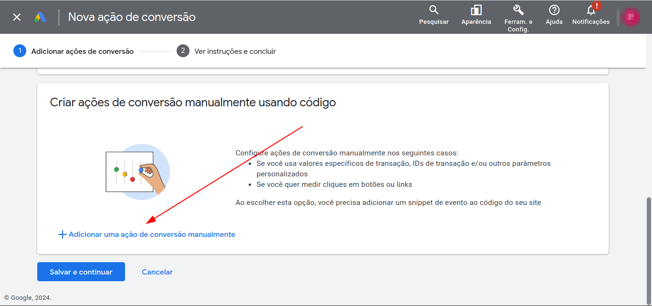Click the Google Ads logo
Image resolution: width=652 pixels, height=306 pixels.
point(40,17)
